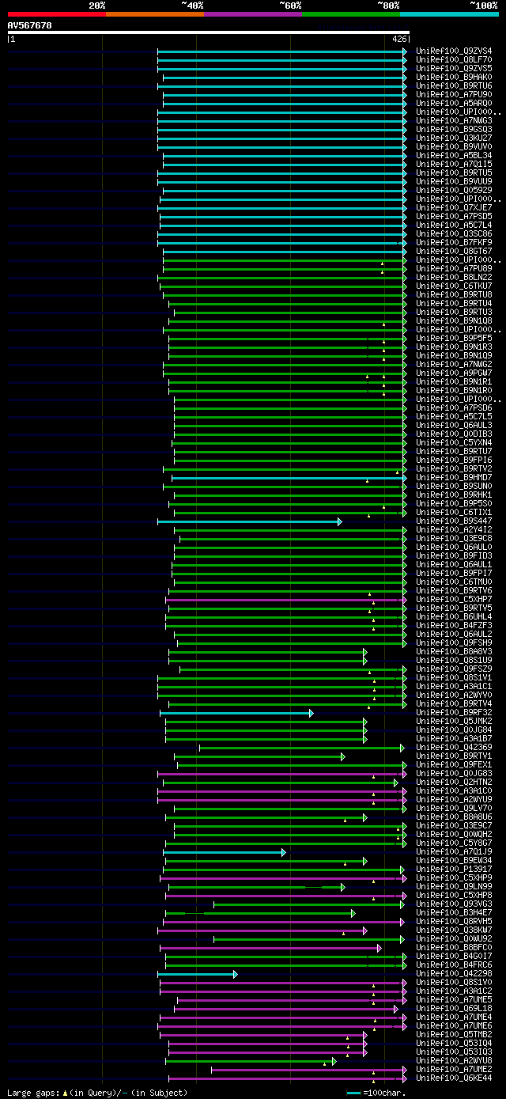Select the UniRef100_B9GSQ3 label
Viewport: 506px width, 1099px height.
click(x=455, y=129)
